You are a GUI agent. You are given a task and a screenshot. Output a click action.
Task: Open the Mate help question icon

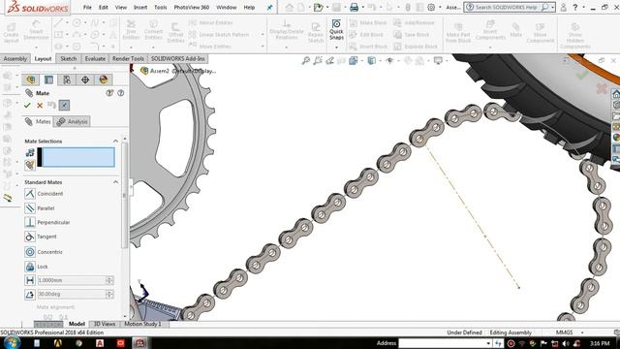pos(120,93)
